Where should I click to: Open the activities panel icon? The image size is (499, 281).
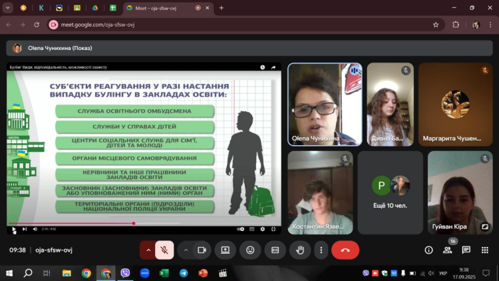click(x=485, y=250)
